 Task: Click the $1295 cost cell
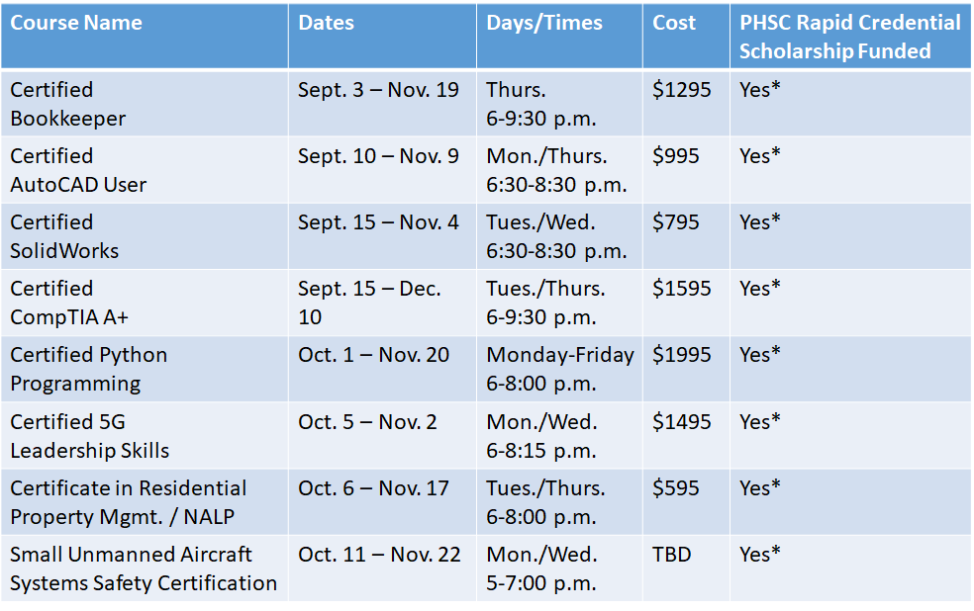(x=681, y=90)
